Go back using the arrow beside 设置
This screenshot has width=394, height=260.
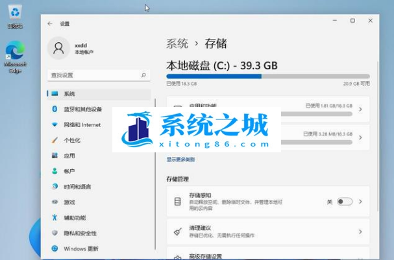click(x=50, y=23)
